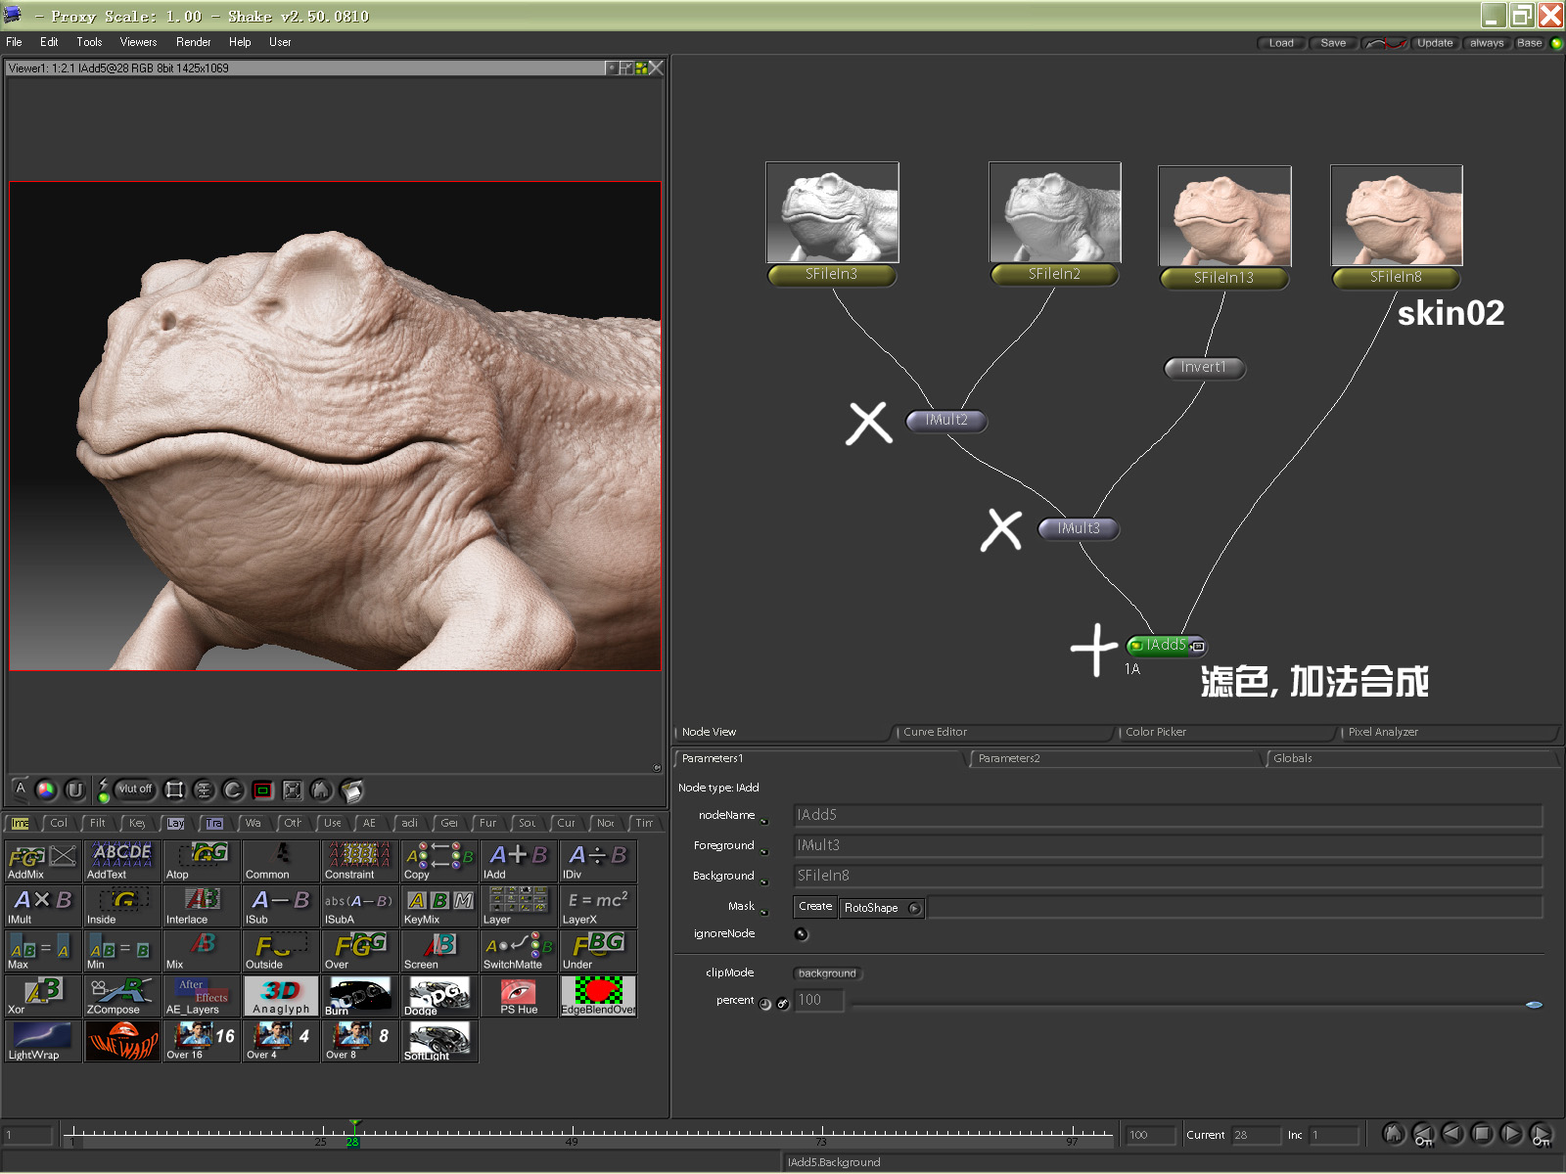Viewport: 1566px width, 1174px height.
Task: Click the viewer RGB channel color wheel
Action: pyautogui.click(x=46, y=790)
